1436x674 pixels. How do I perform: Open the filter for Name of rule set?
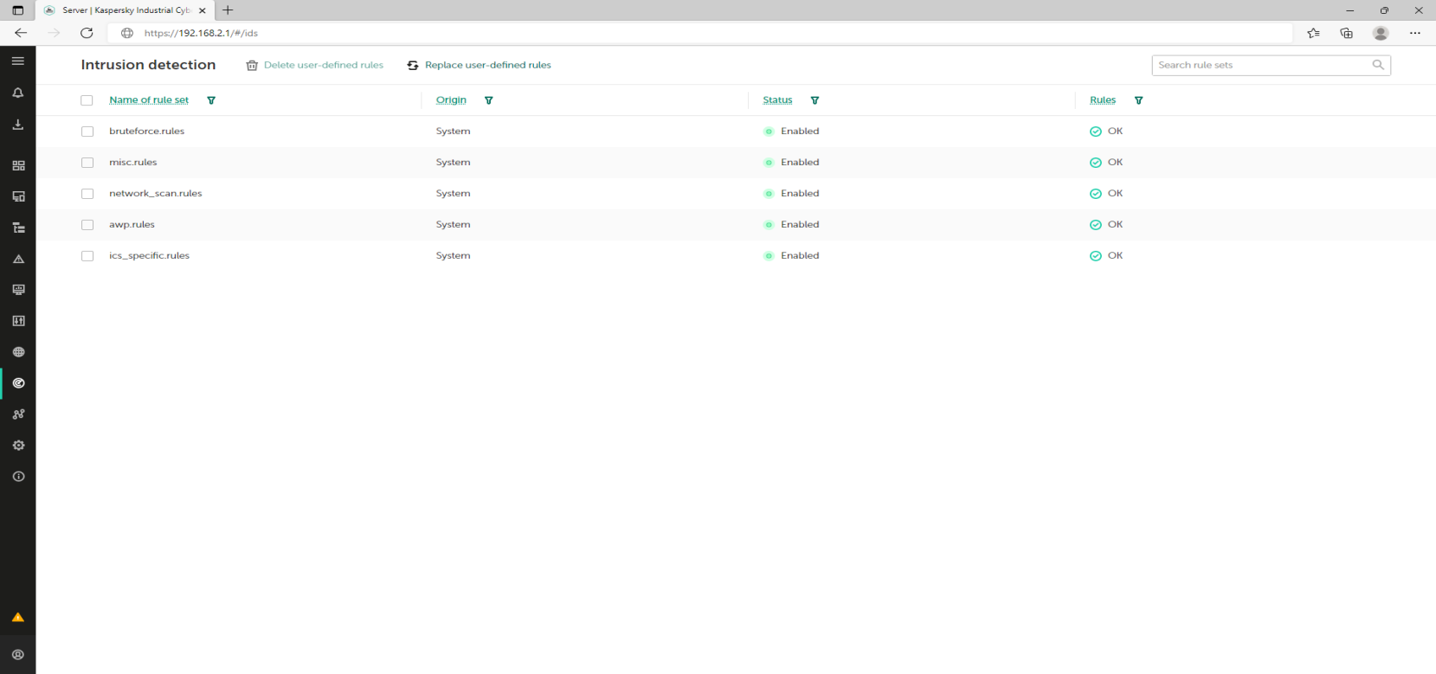(x=211, y=100)
